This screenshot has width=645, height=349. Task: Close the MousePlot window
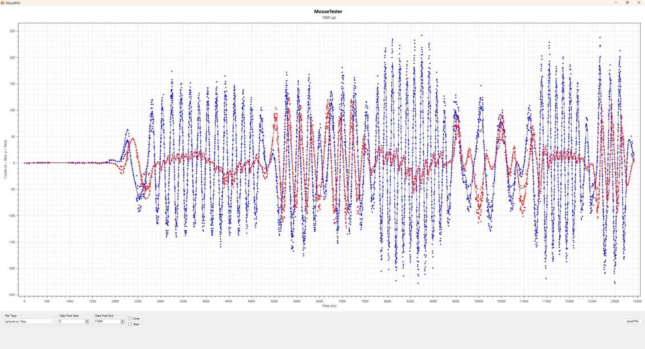[x=639, y=3]
